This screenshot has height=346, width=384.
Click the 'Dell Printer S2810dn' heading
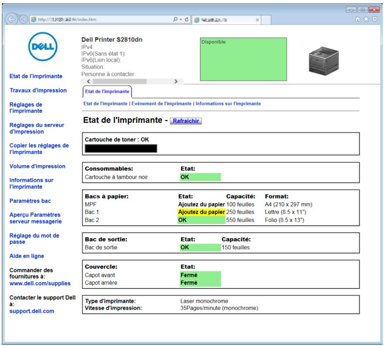[112, 40]
